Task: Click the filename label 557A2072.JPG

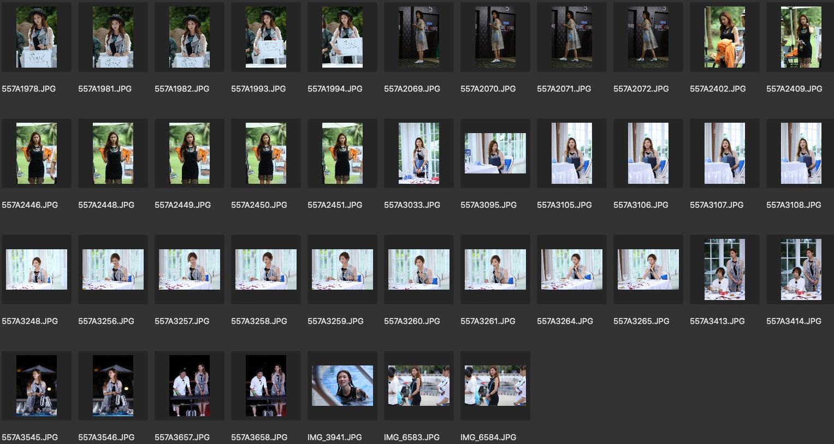Action: pos(641,89)
